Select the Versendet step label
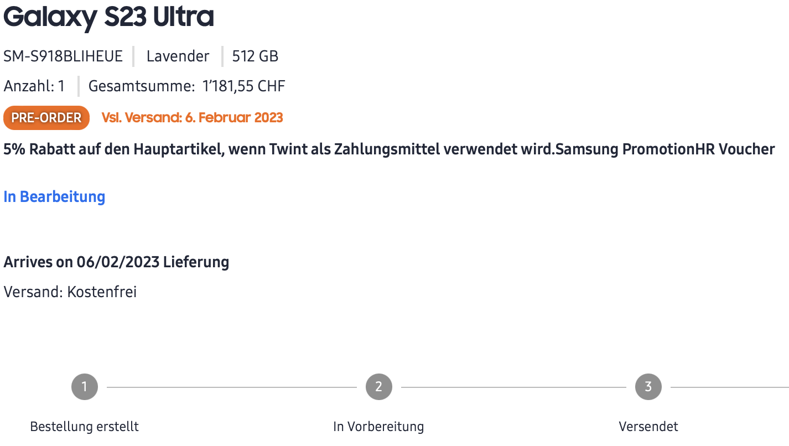 [648, 427]
